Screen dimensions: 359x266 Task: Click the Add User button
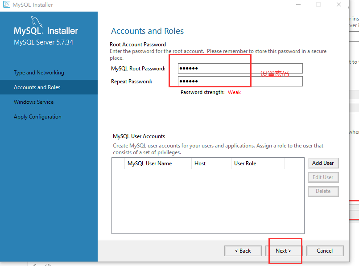[323, 163]
